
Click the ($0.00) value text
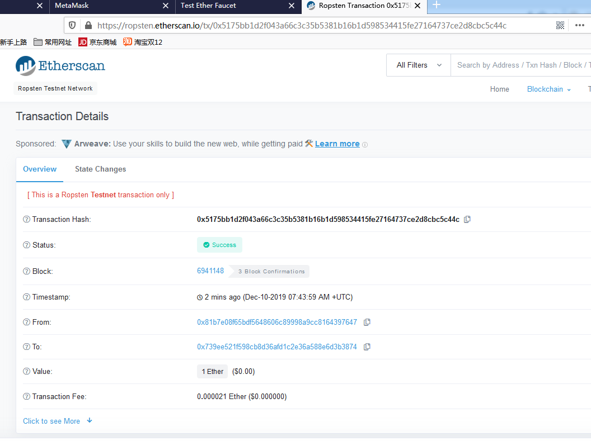[x=243, y=371]
